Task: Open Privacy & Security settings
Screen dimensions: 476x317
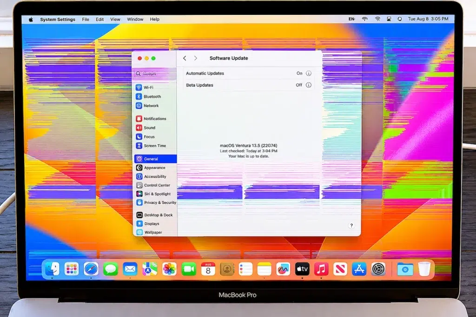Action: tap(155, 202)
